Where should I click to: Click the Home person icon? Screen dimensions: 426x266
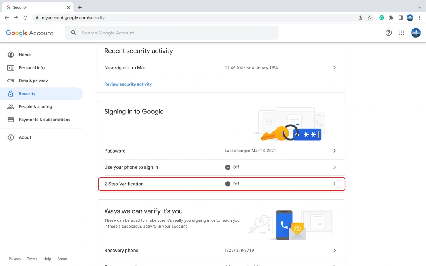point(10,55)
